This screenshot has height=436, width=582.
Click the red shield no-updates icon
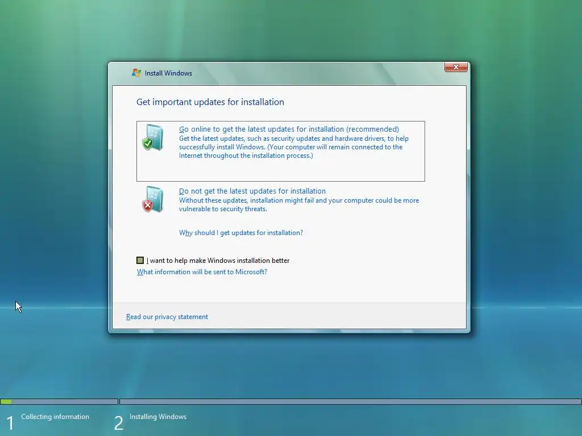point(153,199)
